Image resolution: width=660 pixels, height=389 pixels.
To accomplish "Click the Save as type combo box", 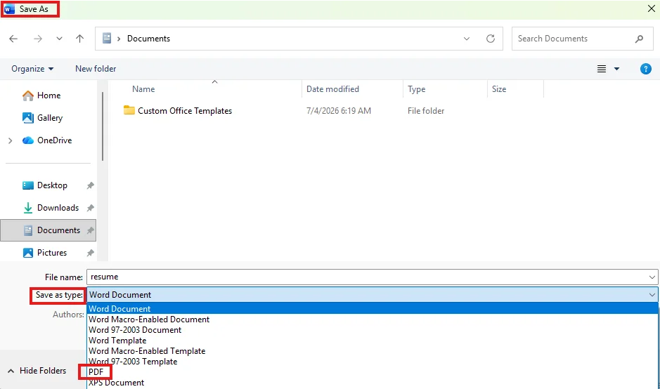I will [372, 295].
